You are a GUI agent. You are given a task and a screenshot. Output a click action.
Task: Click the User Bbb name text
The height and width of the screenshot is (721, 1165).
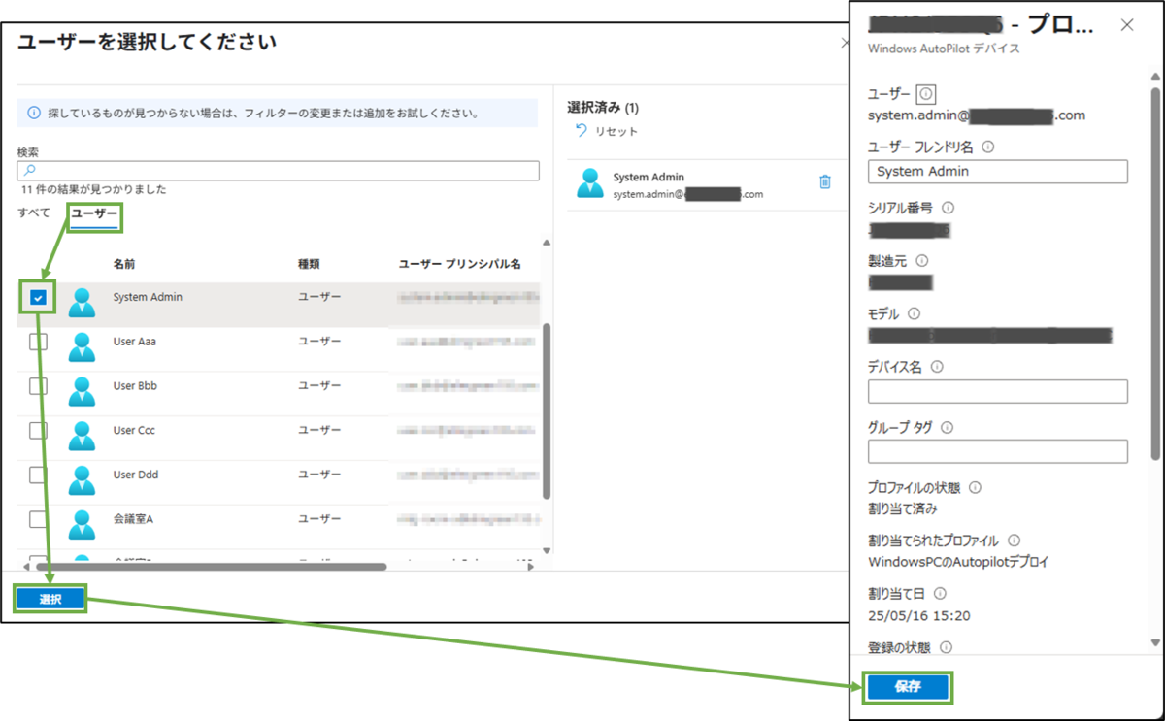point(135,386)
